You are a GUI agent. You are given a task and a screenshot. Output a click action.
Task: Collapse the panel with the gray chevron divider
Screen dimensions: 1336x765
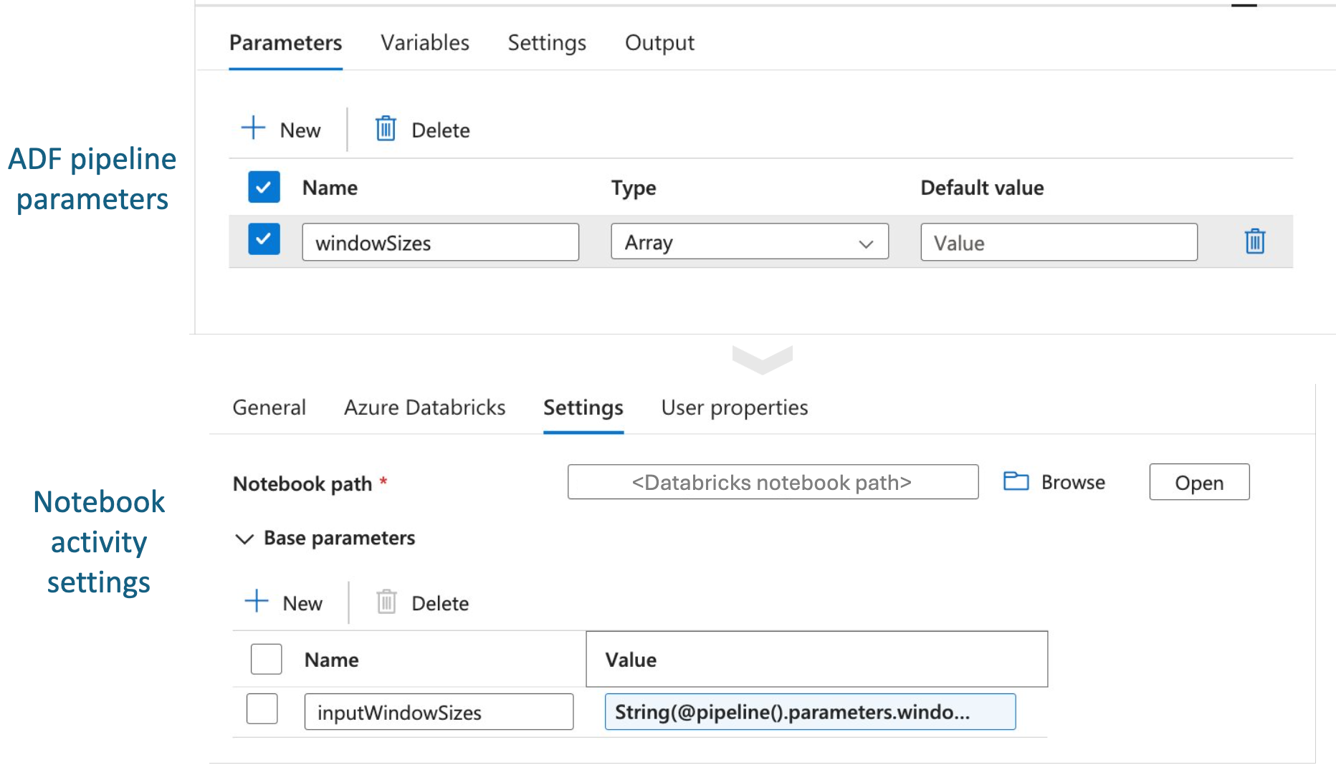tap(762, 358)
